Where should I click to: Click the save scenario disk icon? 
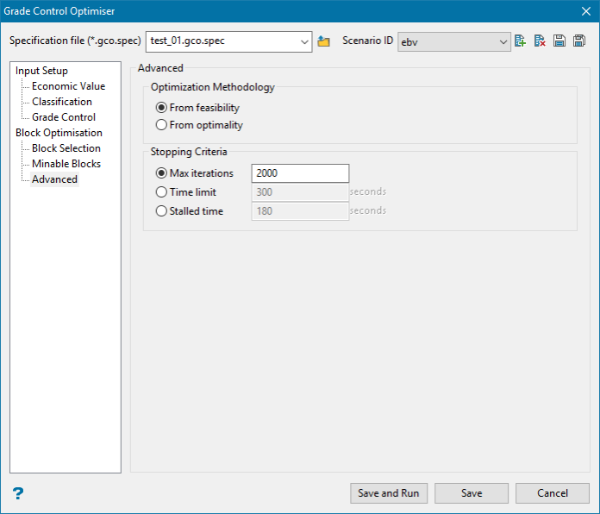click(x=559, y=41)
